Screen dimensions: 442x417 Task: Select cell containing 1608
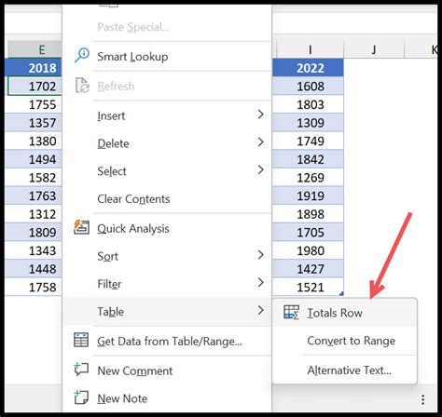tap(308, 86)
